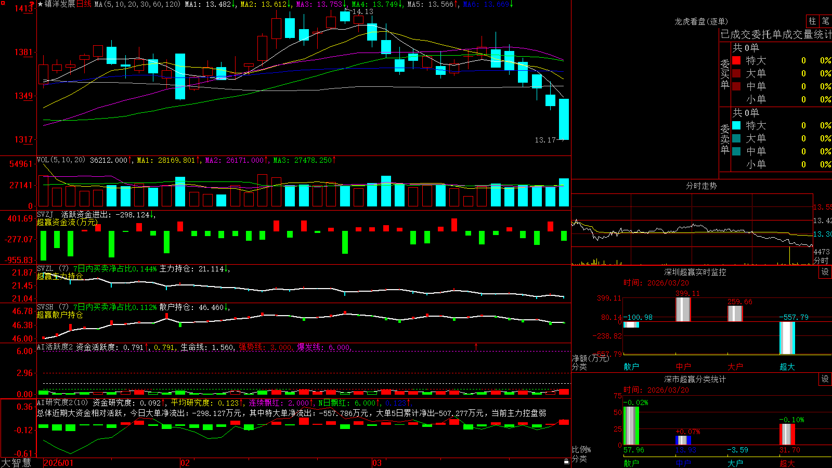Click the star icon before 镇洋发展
The width and height of the screenshot is (832, 468).
pos(40,4)
